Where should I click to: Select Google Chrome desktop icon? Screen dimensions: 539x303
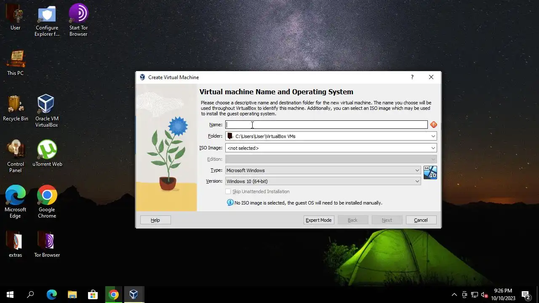[x=47, y=202]
